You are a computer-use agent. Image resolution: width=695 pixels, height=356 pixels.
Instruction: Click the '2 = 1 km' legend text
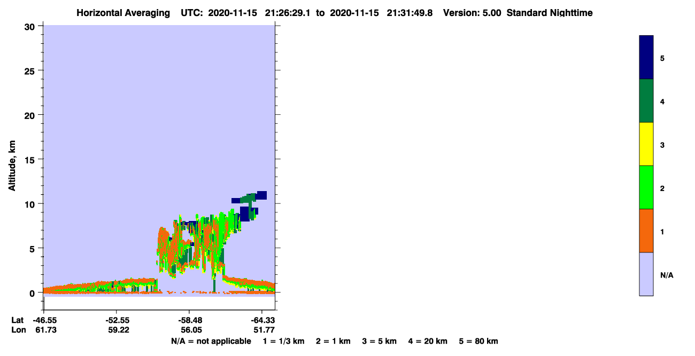333,341
